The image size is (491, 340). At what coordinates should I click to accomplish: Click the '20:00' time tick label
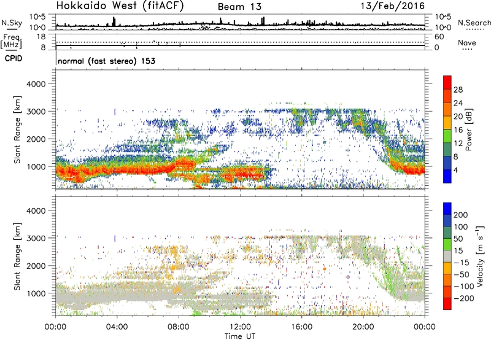[363, 327]
